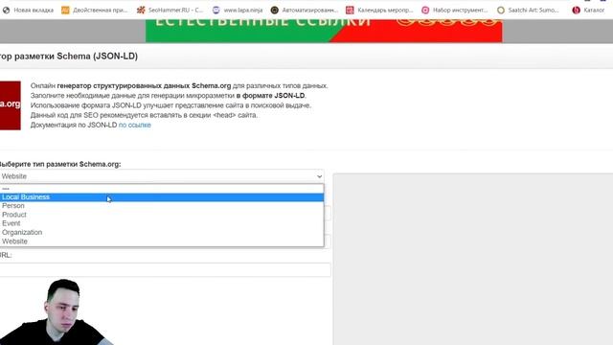The image size is (613, 345).
Task: Click the Онлайн генератор структурированных данных line
Action: point(179,86)
